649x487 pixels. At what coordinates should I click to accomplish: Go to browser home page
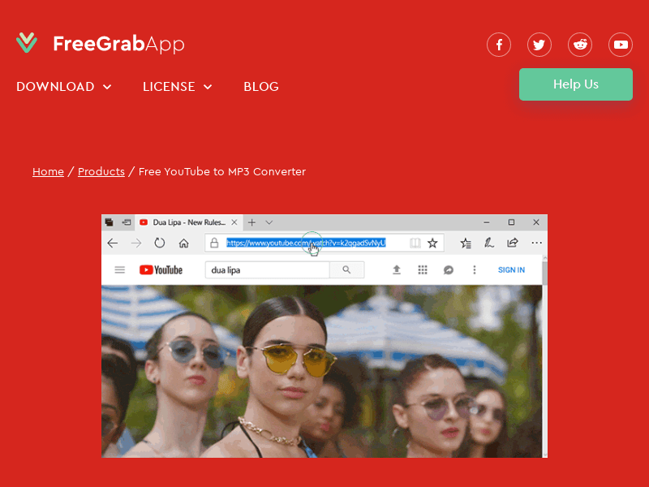click(184, 243)
